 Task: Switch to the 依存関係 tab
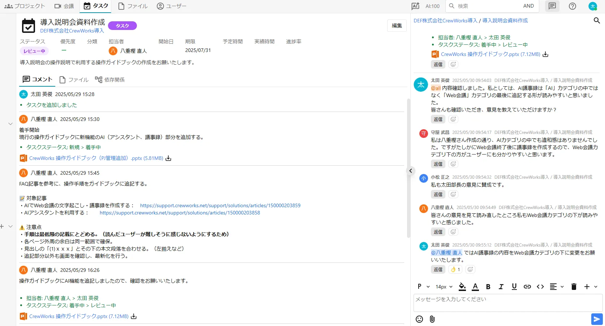click(110, 80)
